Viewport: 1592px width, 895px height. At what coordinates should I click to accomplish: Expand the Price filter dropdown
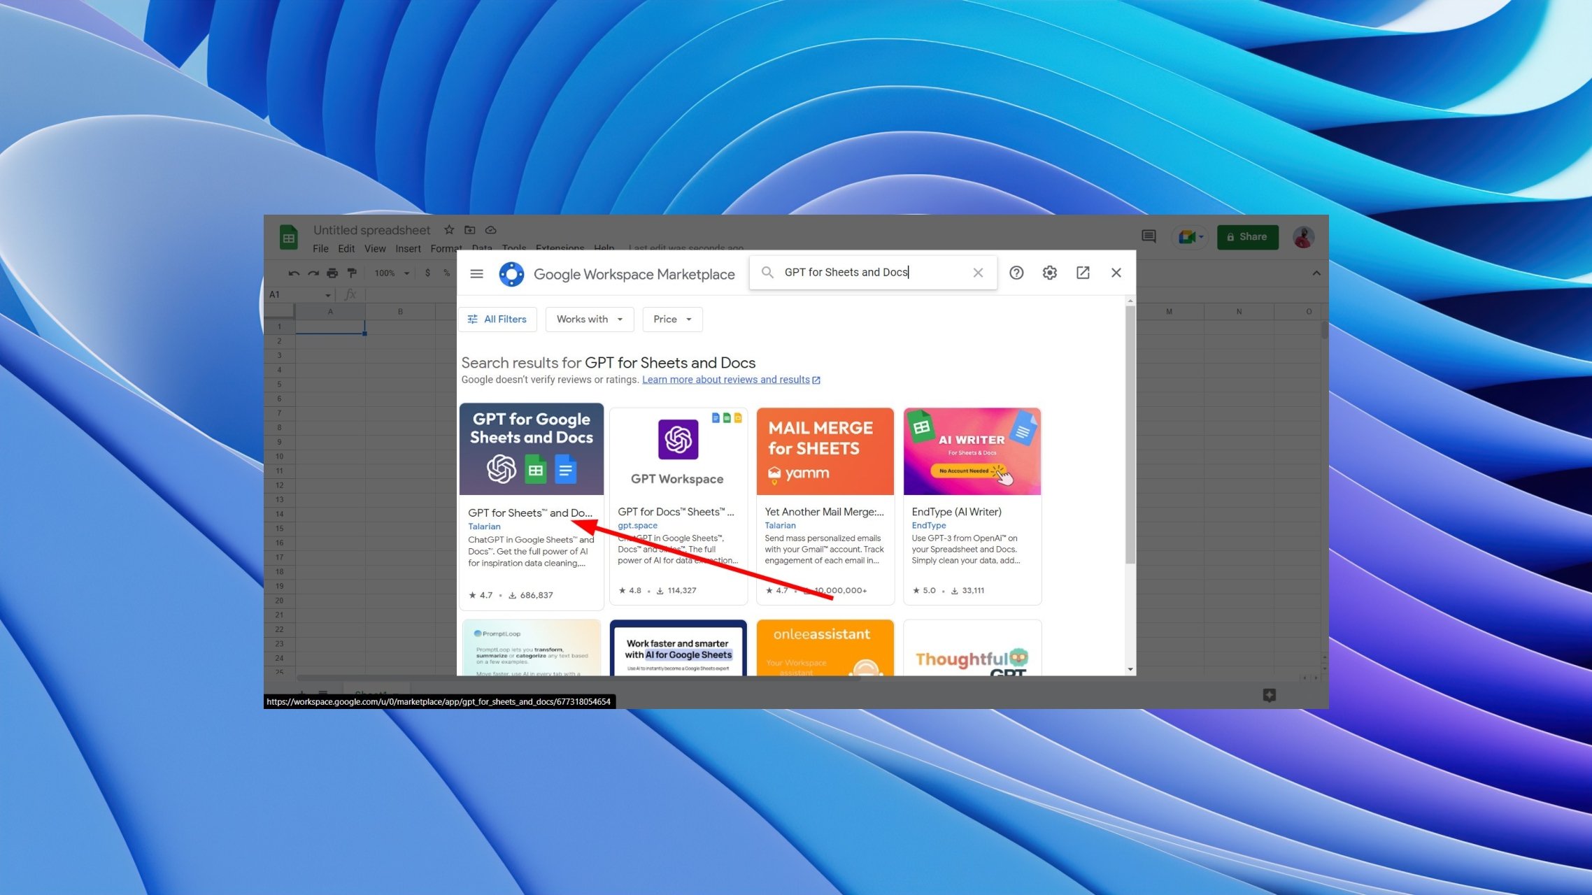[672, 319]
